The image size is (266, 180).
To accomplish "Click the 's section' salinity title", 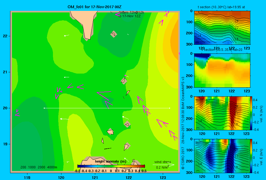I will 222,50.
